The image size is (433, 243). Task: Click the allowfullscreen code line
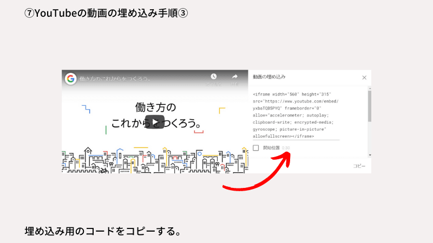coord(283,136)
